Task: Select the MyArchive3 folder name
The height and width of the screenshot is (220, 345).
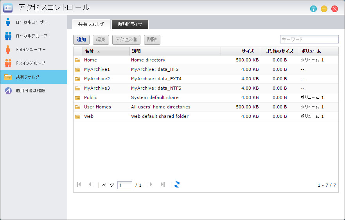Action: coord(97,88)
